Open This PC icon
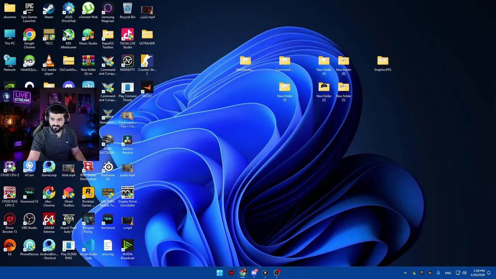 click(10, 38)
